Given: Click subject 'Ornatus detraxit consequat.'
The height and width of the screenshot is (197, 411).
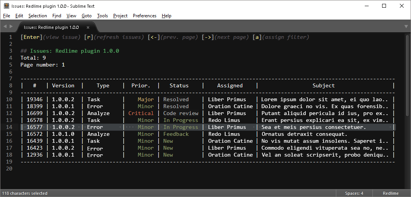Looking at the screenshot, I should point(304,134).
